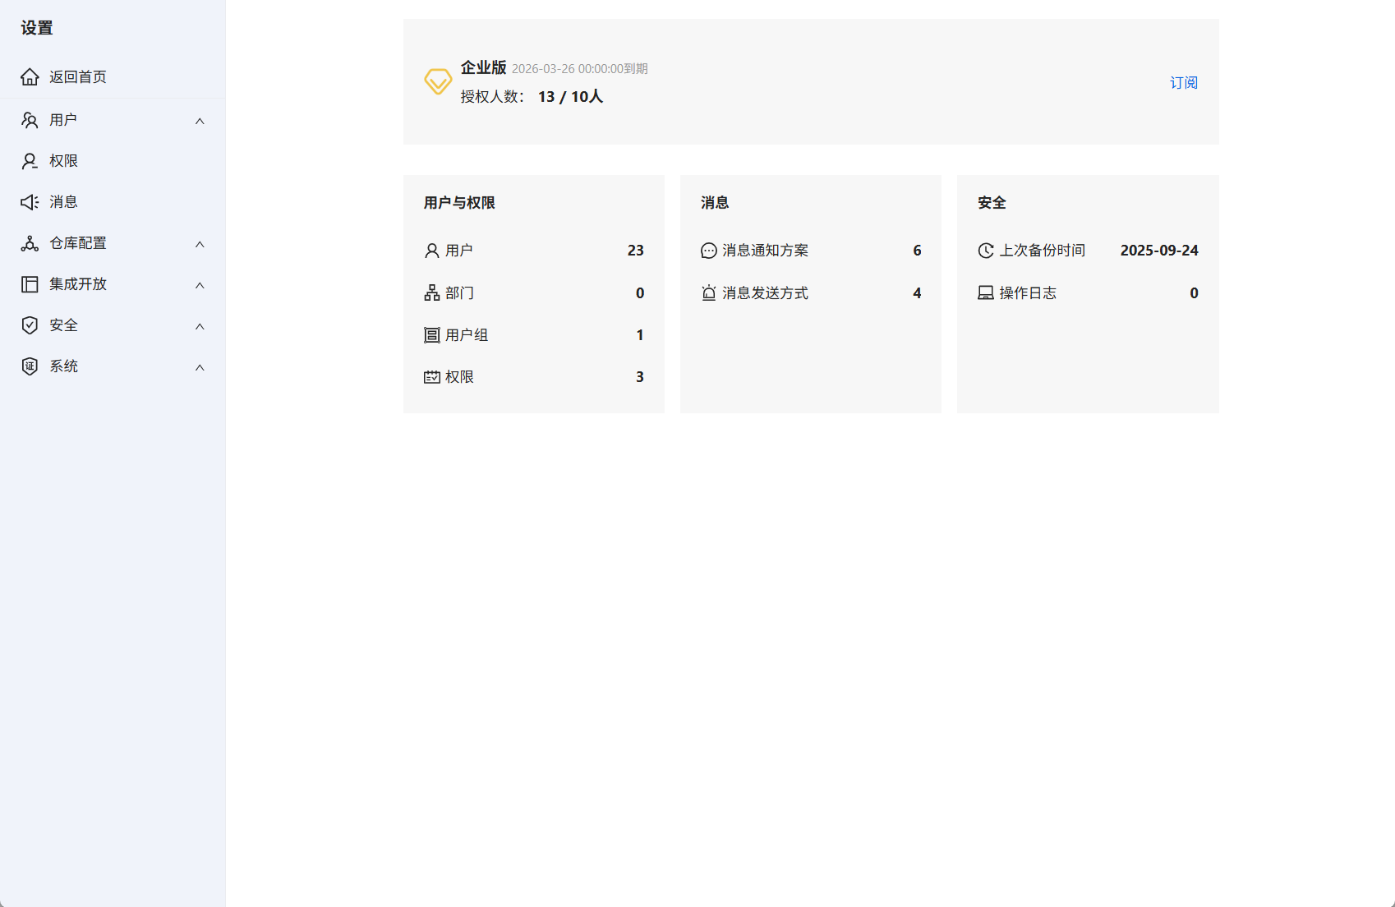Click the 系统 badge icon in sidebar

pyautogui.click(x=29, y=366)
